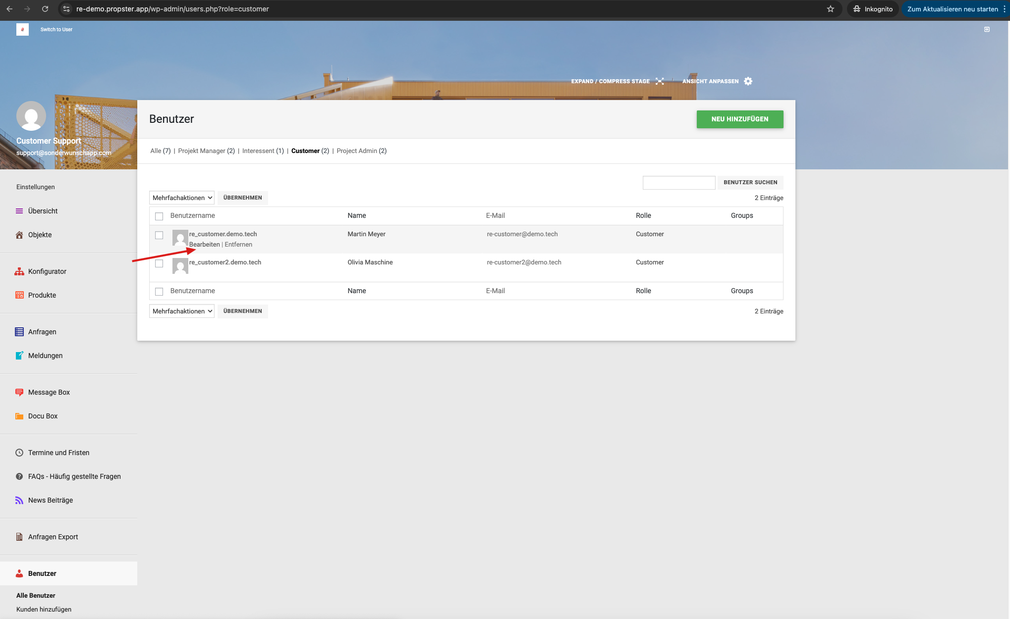The width and height of the screenshot is (1010, 619).
Task: Click the Groups column header
Action: click(742, 216)
